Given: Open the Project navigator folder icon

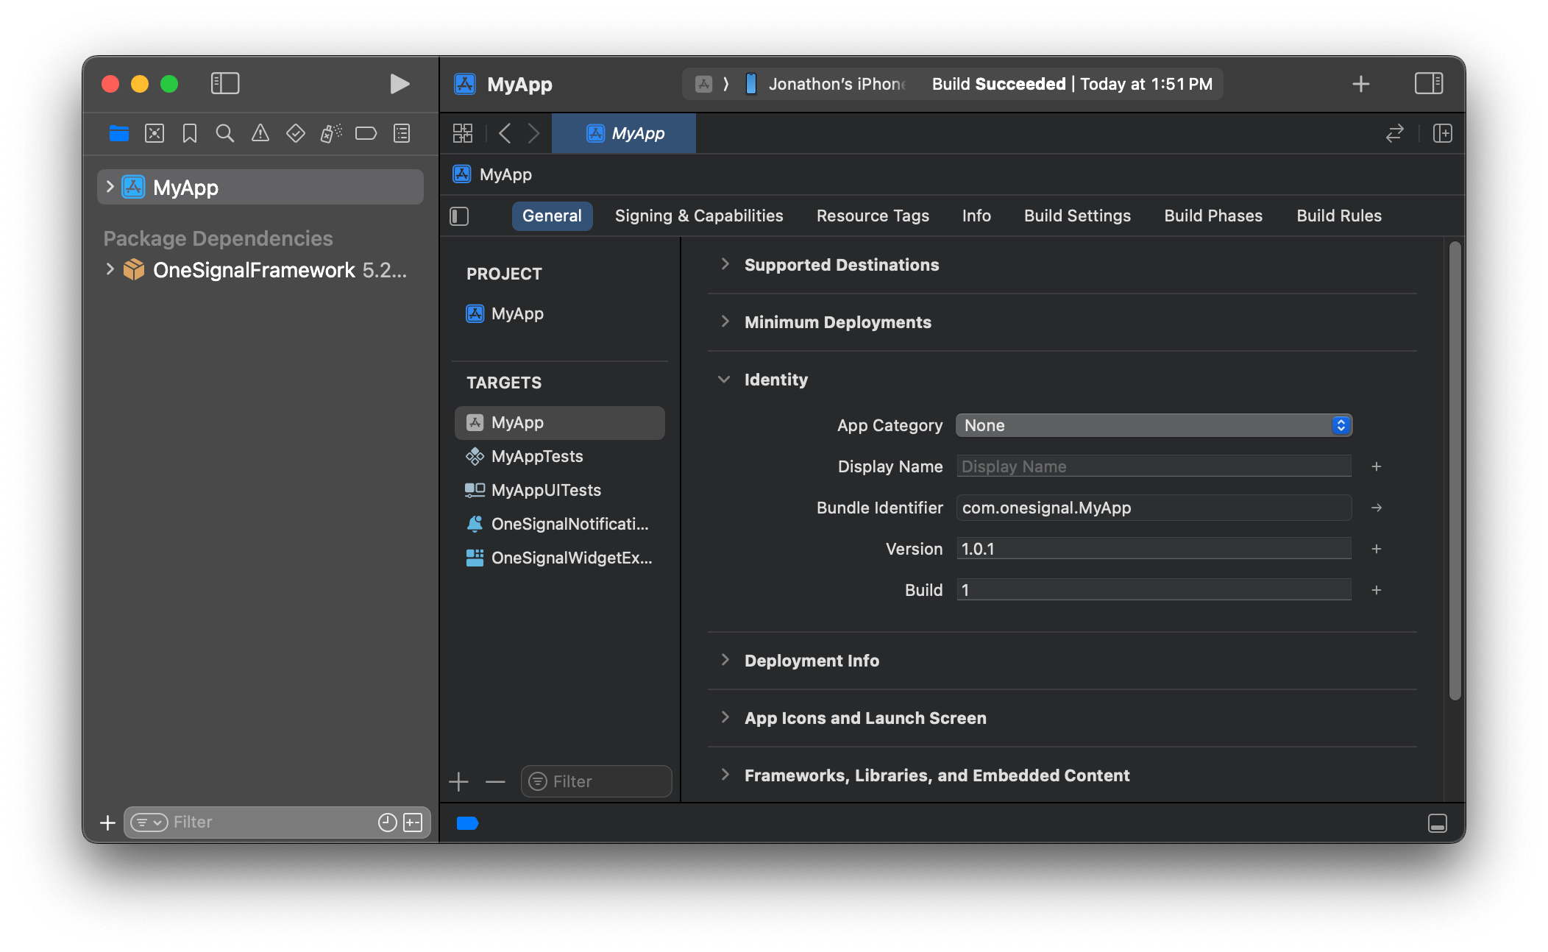Looking at the screenshot, I should click(x=119, y=133).
